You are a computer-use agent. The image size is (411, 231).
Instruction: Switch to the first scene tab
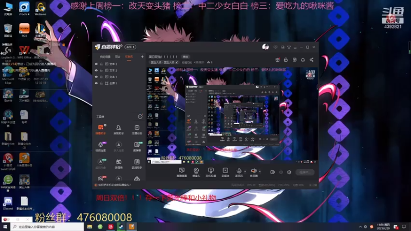pos(105,57)
